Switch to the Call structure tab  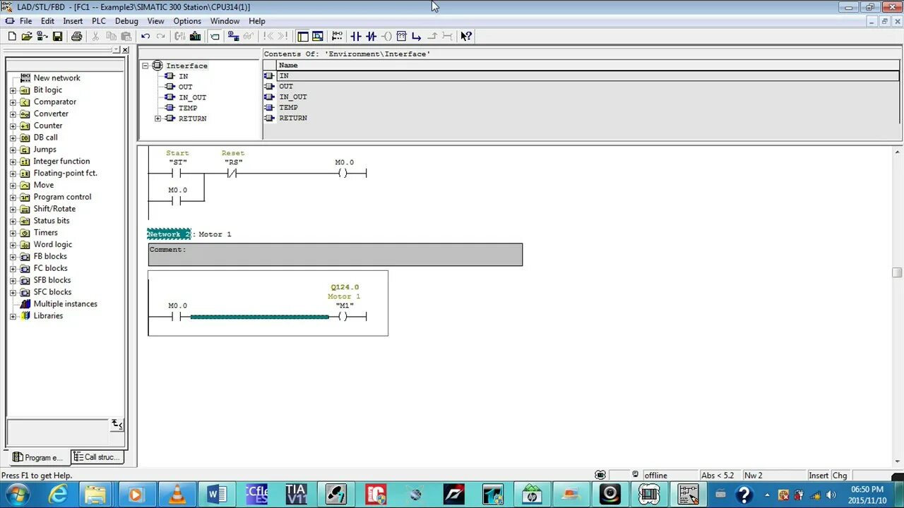click(x=97, y=457)
